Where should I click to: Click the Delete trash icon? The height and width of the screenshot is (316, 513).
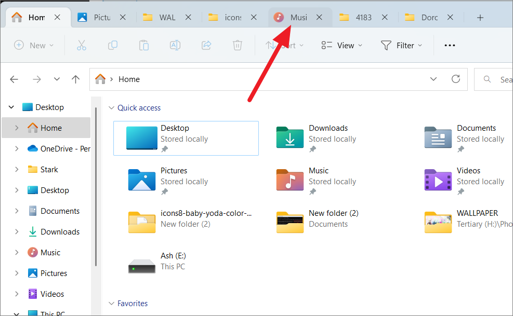(x=238, y=45)
